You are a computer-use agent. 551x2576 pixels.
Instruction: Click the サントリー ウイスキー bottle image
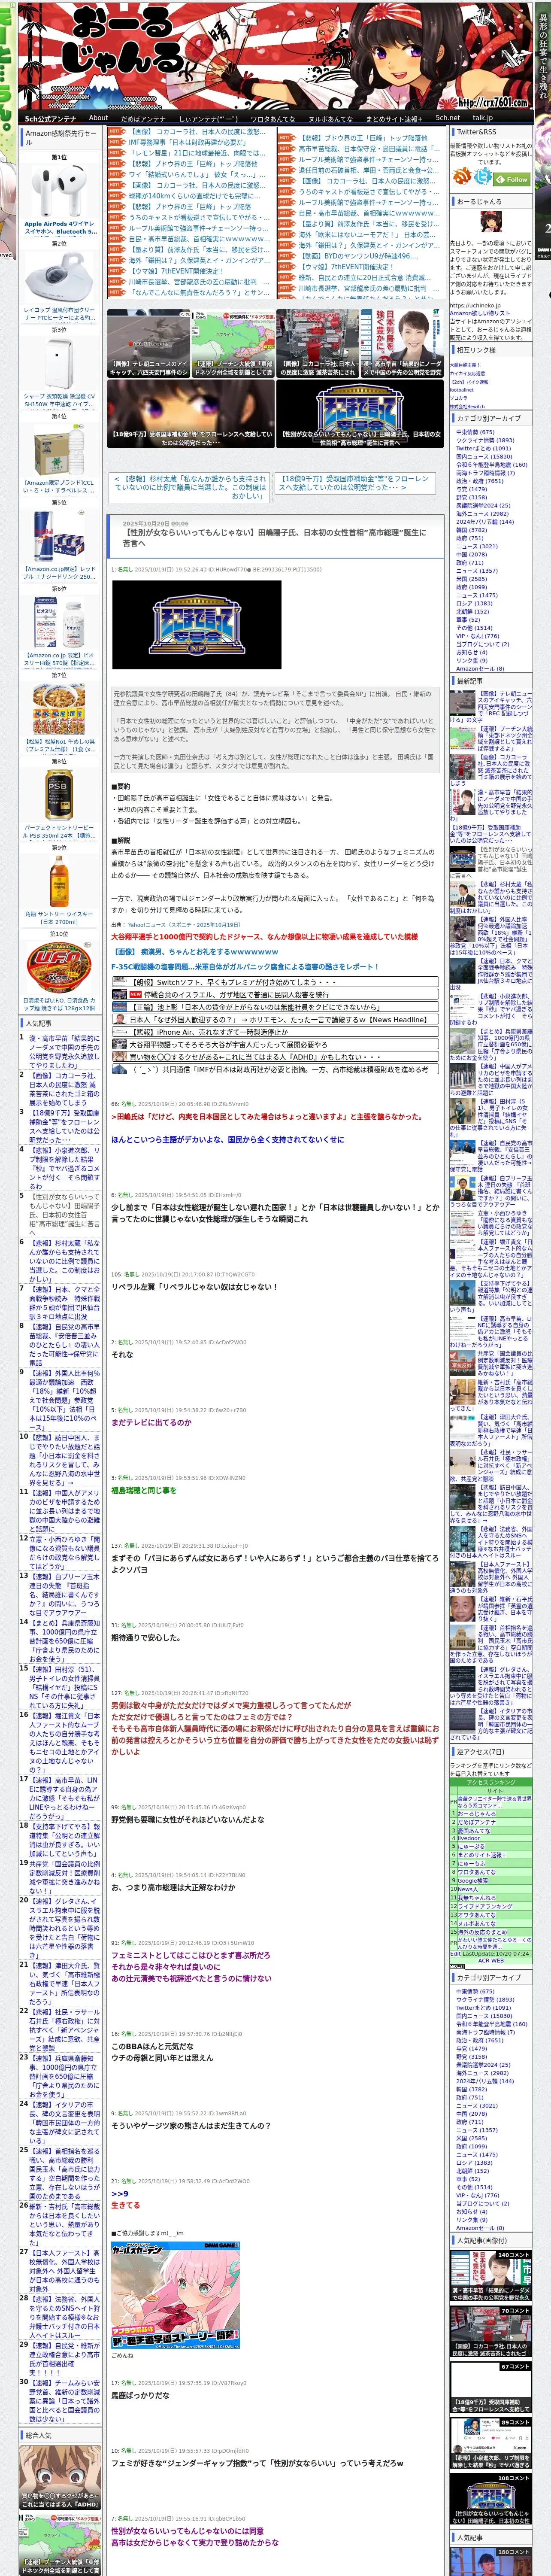click(x=59, y=881)
